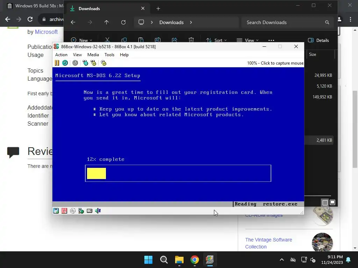Screen dimensions: 358x268
Task: Click the 5,120 KB file size entry
Action: point(324,86)
